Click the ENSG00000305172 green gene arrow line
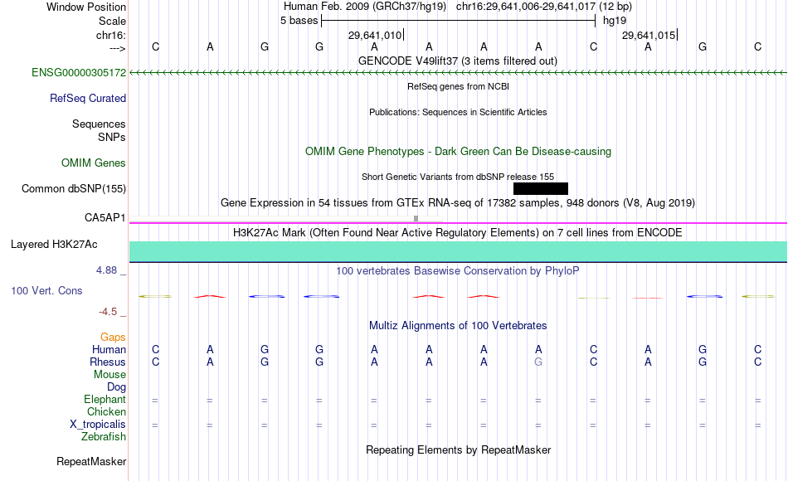The image size is (788, 481). pyautogui.click(x=458, y=73)
